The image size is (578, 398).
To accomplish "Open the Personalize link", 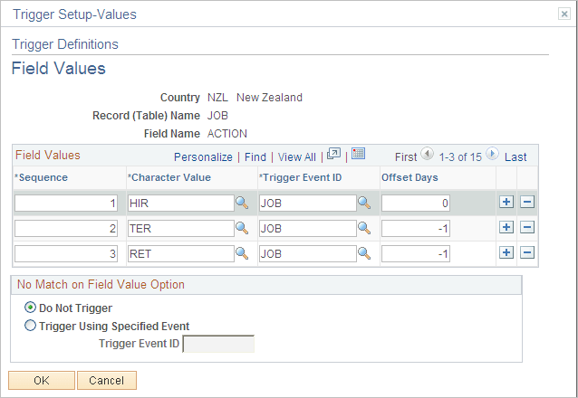I will (x=203, y=157).
